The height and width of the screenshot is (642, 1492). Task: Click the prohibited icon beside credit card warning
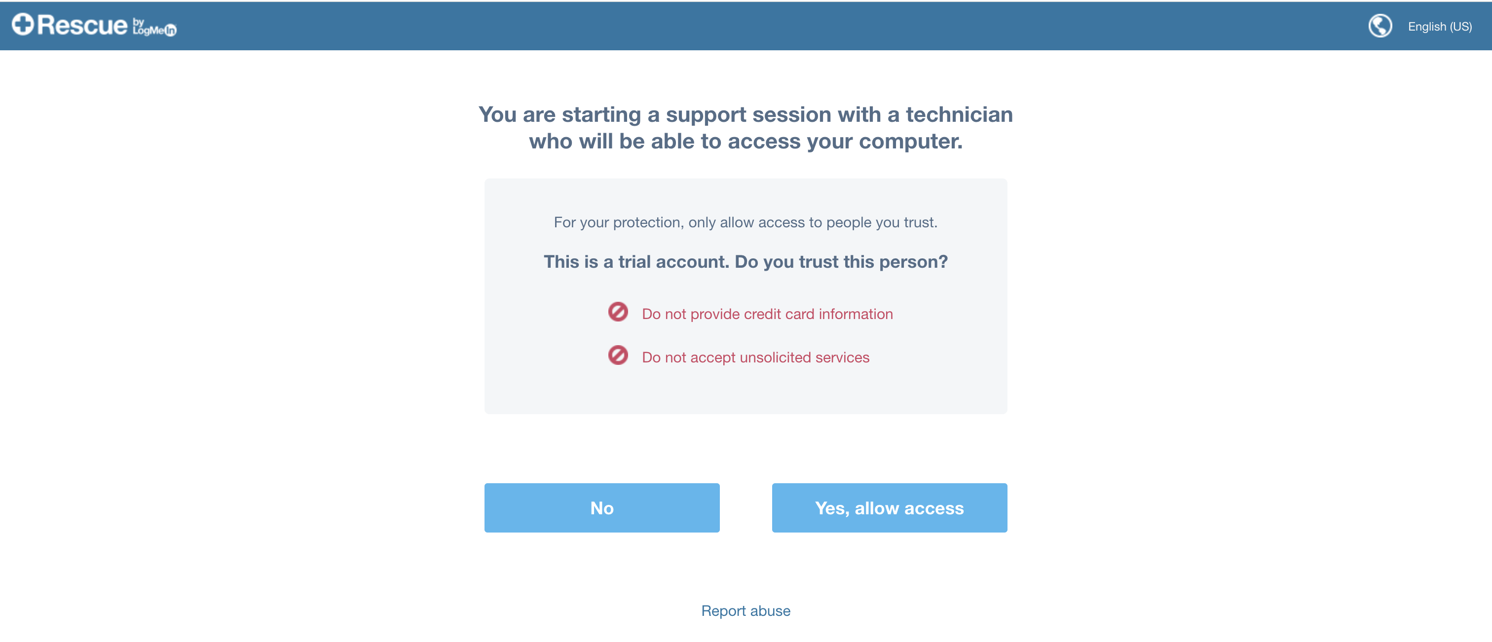click(617, 312)
